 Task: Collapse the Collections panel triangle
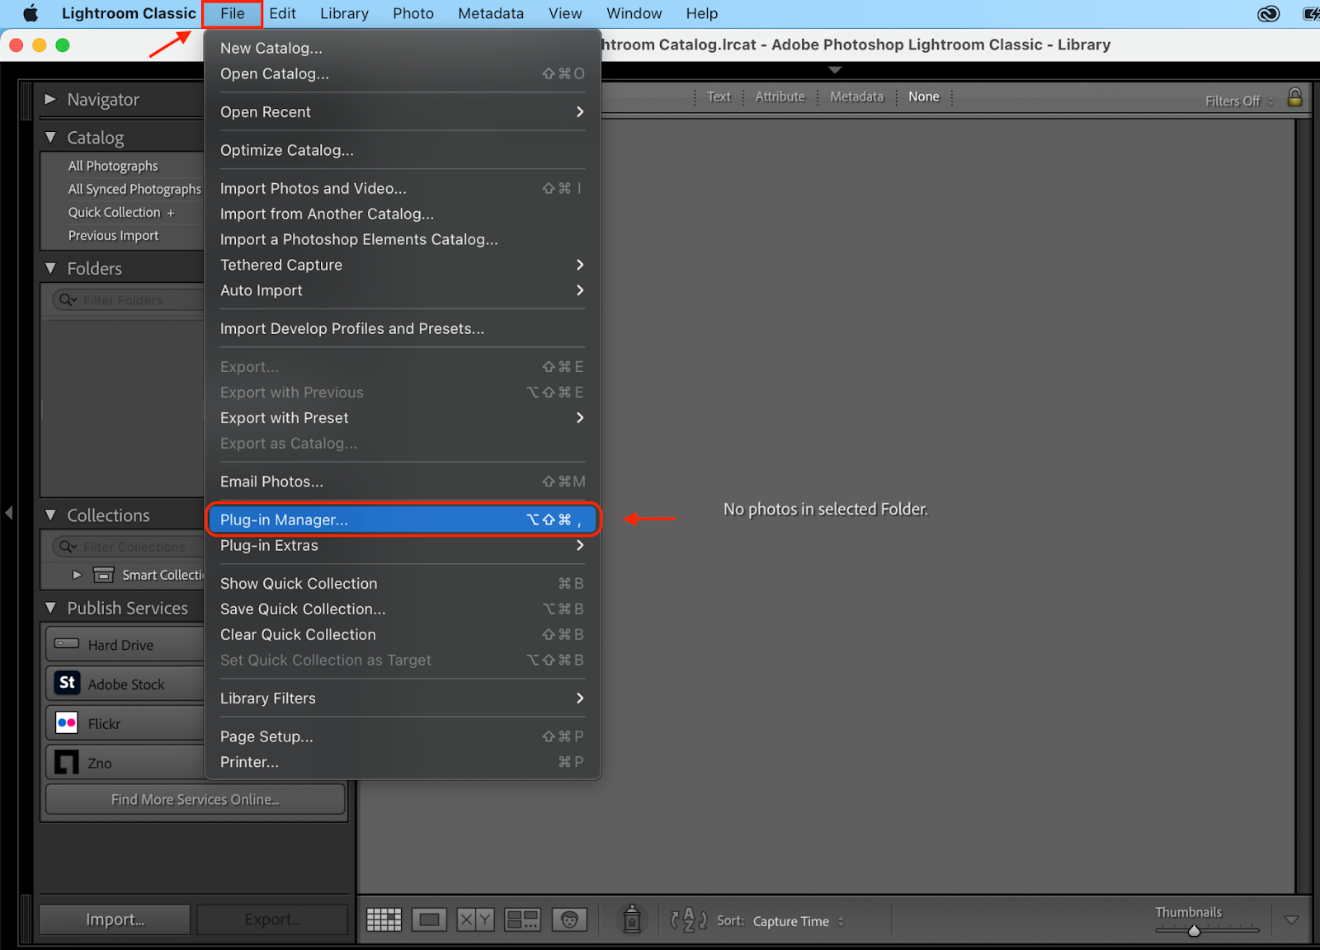(50, 515)
